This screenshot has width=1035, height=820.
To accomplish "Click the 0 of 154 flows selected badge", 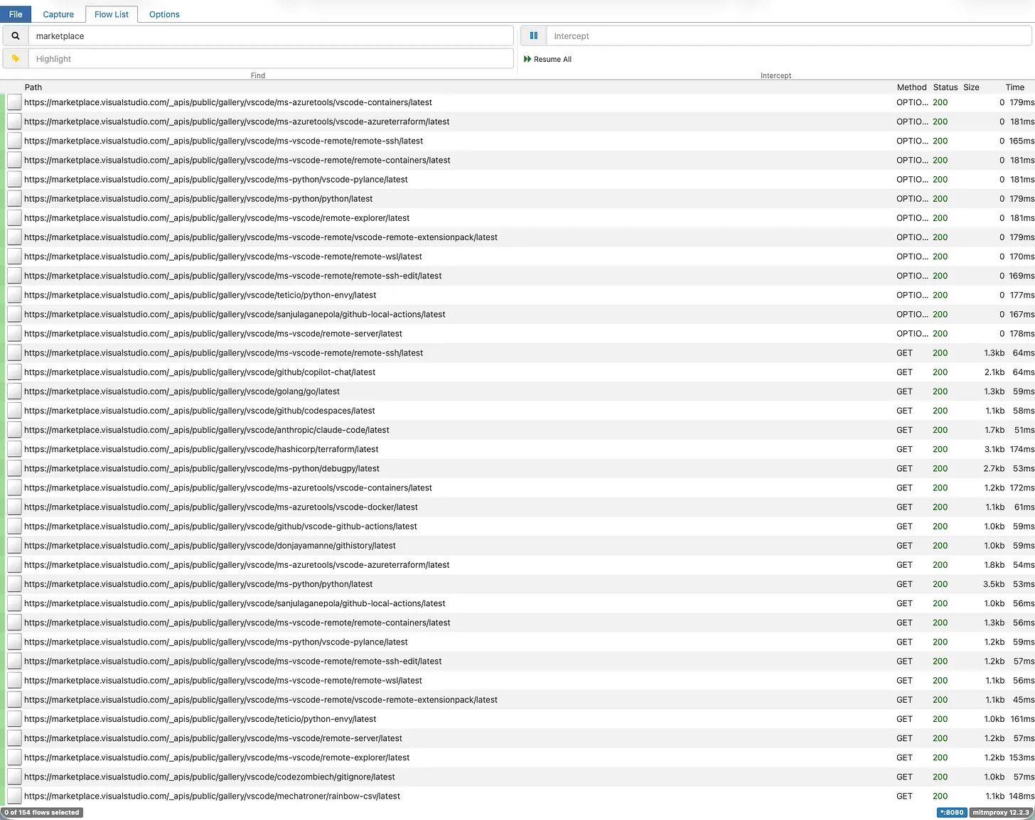I will pos(42,812).
